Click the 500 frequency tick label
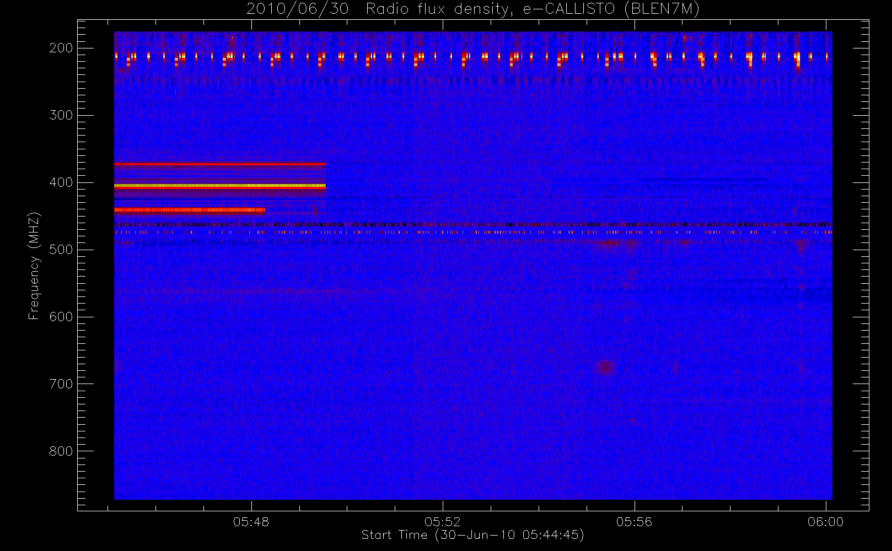The width and height of the screenshot is (892, 551). (61, 250)
